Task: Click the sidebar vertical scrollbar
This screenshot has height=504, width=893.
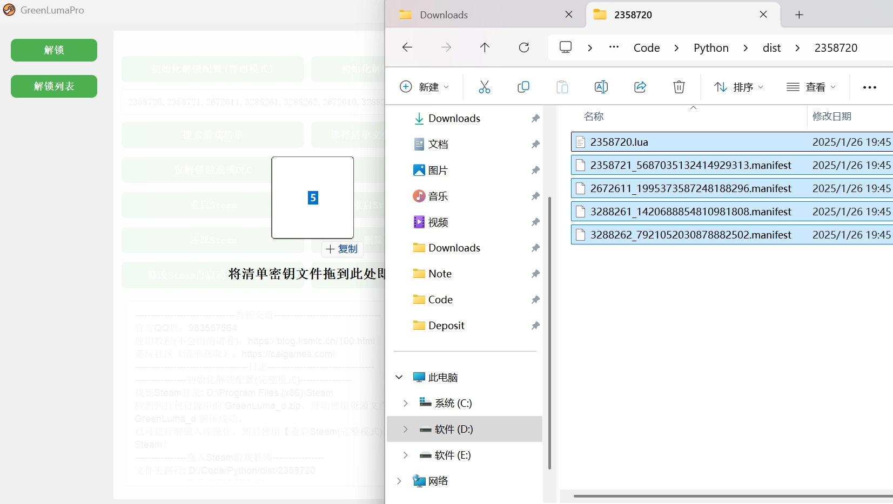Action: click(549, 333)
